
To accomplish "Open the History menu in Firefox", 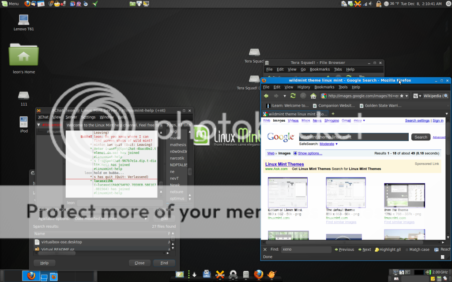I will 304,87.
